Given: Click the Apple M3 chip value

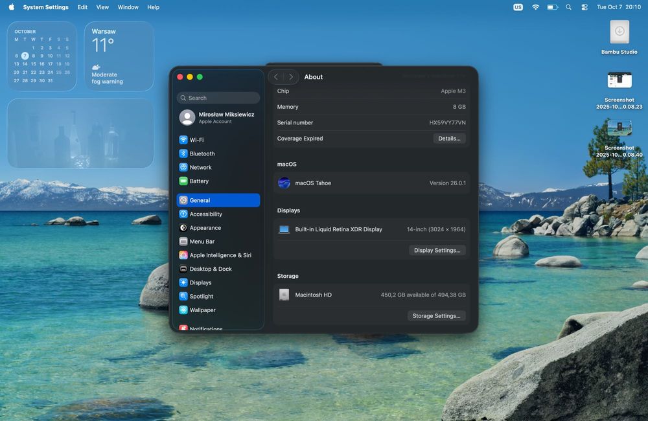Looking at the screenshot, I should 453,91.
